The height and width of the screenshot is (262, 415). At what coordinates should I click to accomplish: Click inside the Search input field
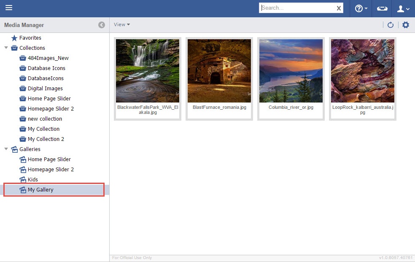(x=297, y=8)
